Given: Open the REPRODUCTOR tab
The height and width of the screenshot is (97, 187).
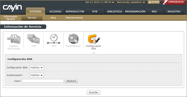Looking at the screenshot, I should (75, 11).
